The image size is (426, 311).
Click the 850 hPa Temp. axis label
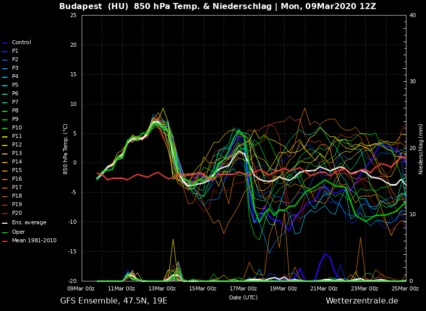[66, 148]
